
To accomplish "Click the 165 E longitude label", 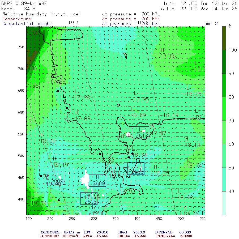I will pos(73,23).
